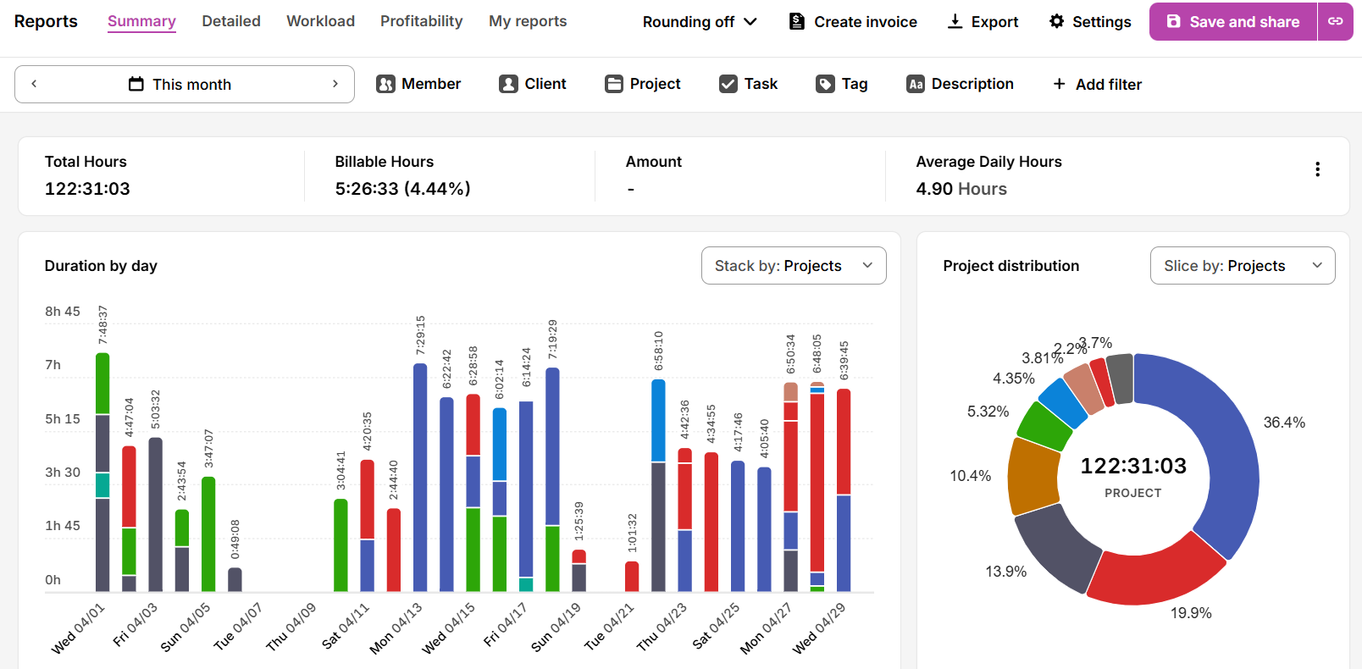Click the Settings gear icon
Image resolution: width=1362 pixels, height=669 pixels.
pos(1056,21)
